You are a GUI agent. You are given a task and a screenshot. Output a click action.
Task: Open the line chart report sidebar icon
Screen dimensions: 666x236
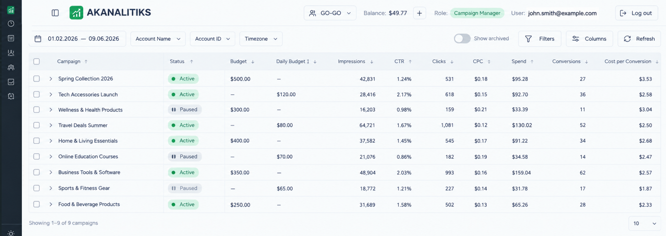pos(11,82)
